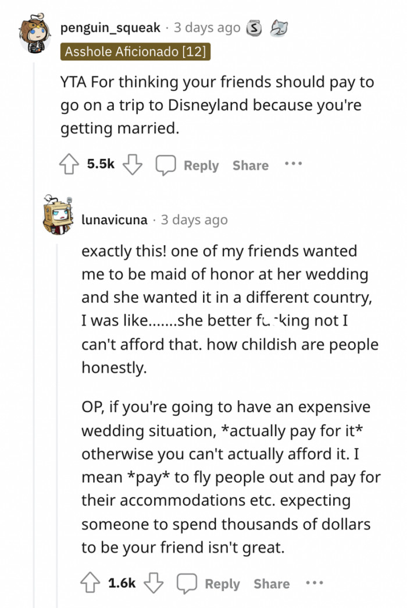Image resolution: width=407 pixels, height=608 pixels.
Task: Upvote the 1.6k comment
Action: point(89,584)
